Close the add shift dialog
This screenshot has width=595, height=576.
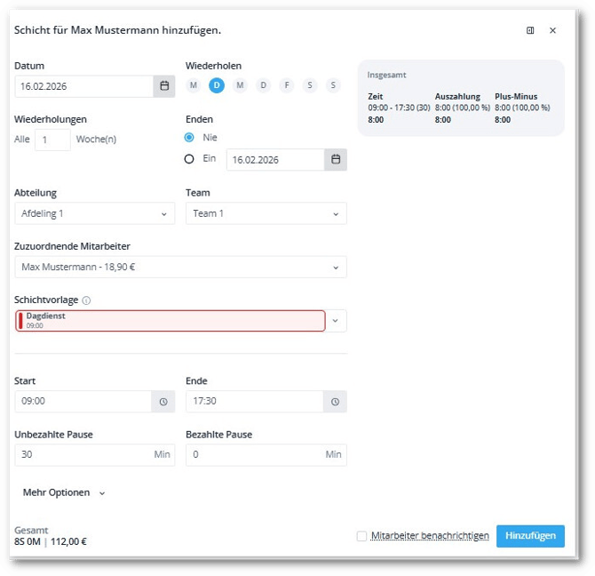[x=552, y=30]
